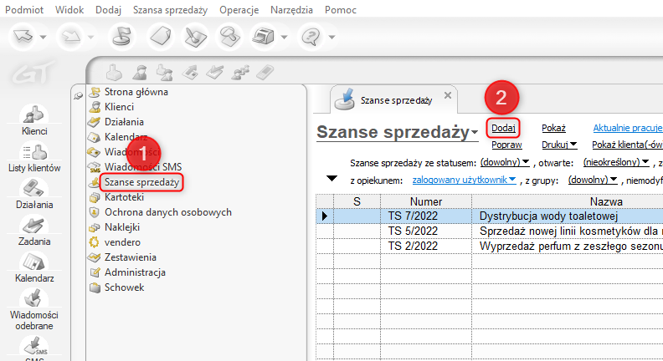The width and height of the screenshot is (663, 361).
Task: Open the Szansa sprzedaży menu in menu bar
Action: [171, 10]
